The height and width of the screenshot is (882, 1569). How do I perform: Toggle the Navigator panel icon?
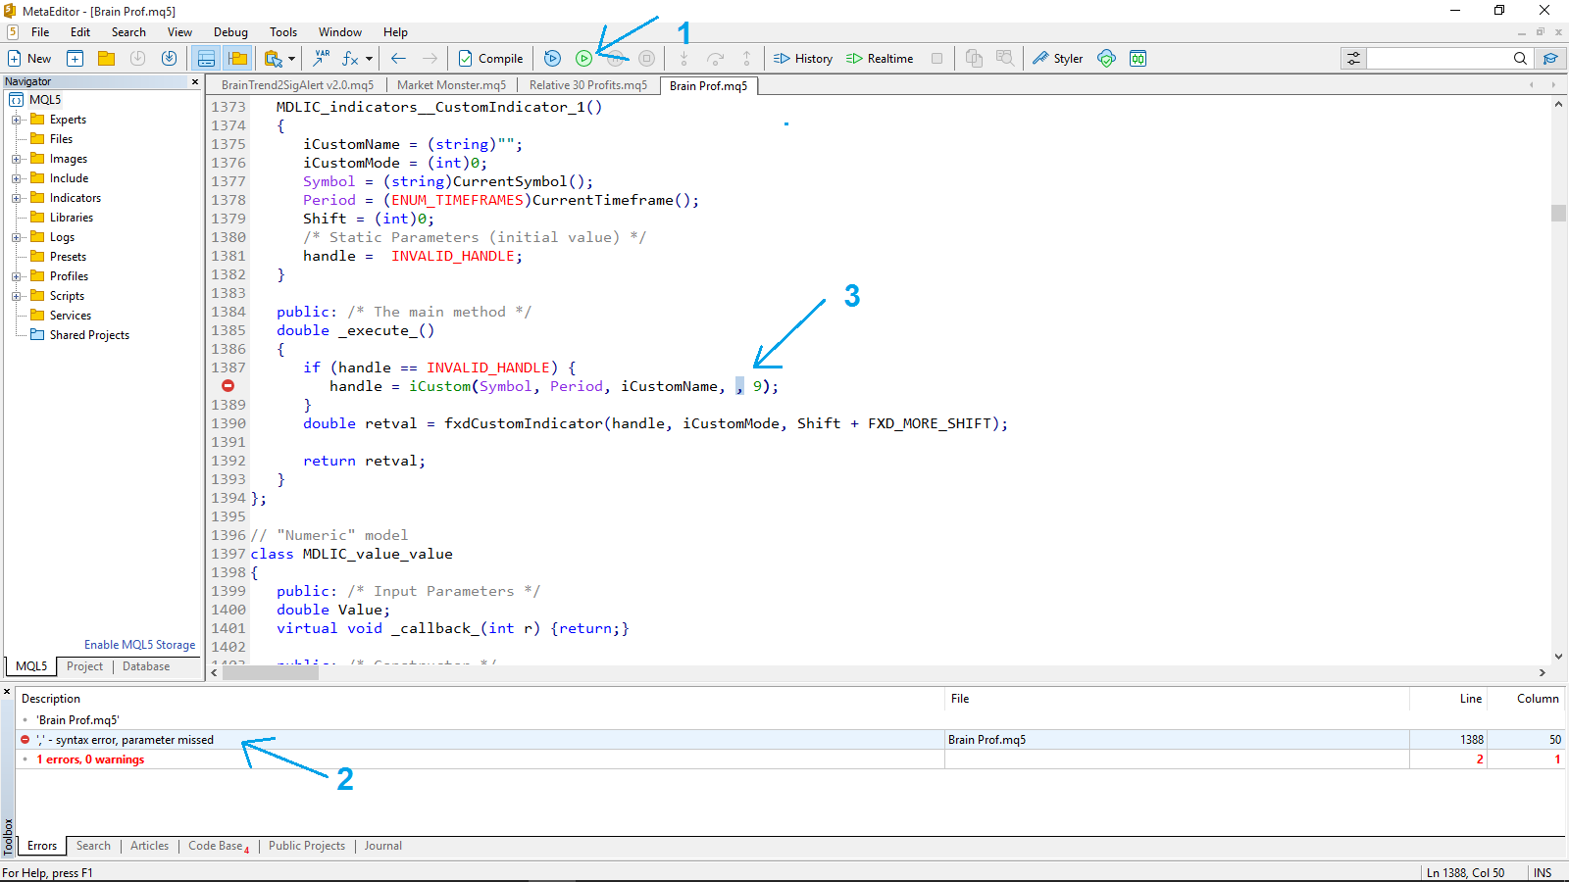pos(237,59)
